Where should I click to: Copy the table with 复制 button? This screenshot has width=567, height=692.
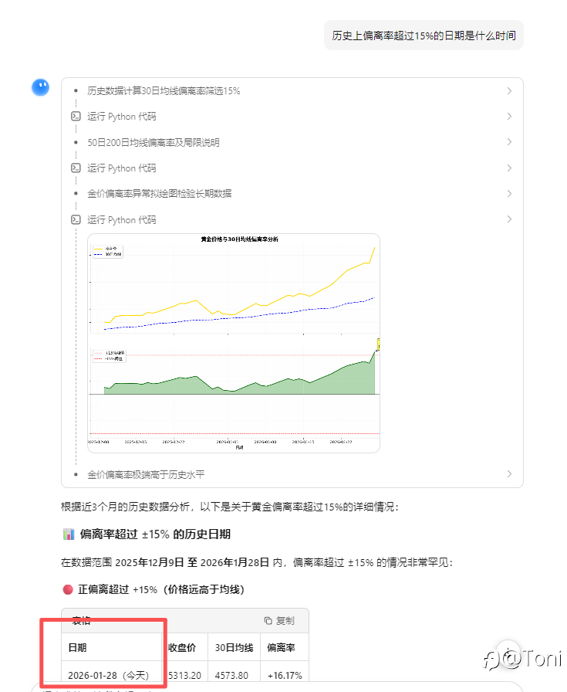[279, 620]
